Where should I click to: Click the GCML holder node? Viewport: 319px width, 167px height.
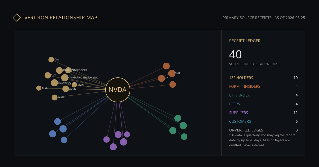coord(66,89)
